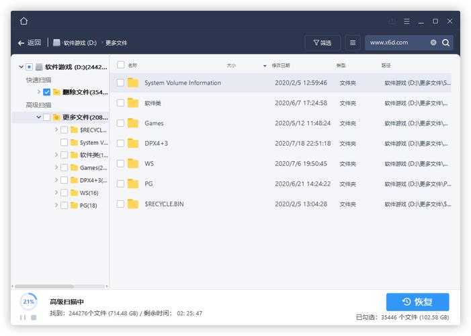471x336 pixels.
Task: Check the 软件类 tree checkbox
Action: [64, 155]
